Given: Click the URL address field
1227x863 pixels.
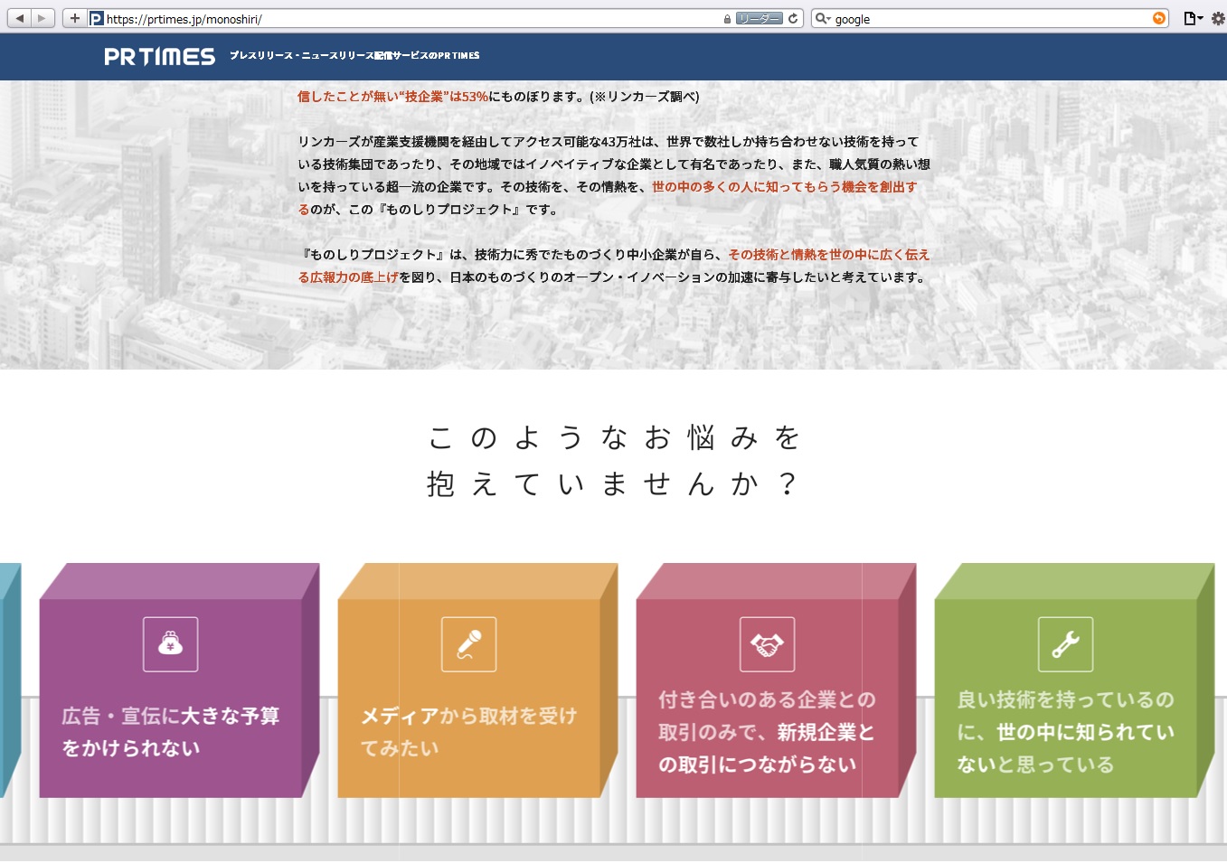Looking at the screenshot, I should pyautogui.click(x=407, y=19).
